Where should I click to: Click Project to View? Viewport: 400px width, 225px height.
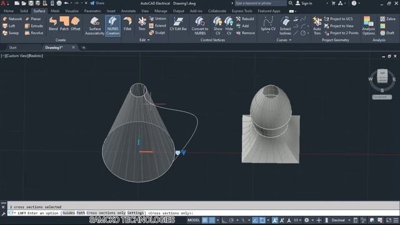pyautogui.click(x=339, y=26)
